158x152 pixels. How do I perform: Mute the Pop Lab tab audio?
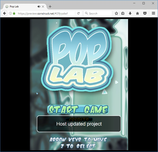click(39, 7)
